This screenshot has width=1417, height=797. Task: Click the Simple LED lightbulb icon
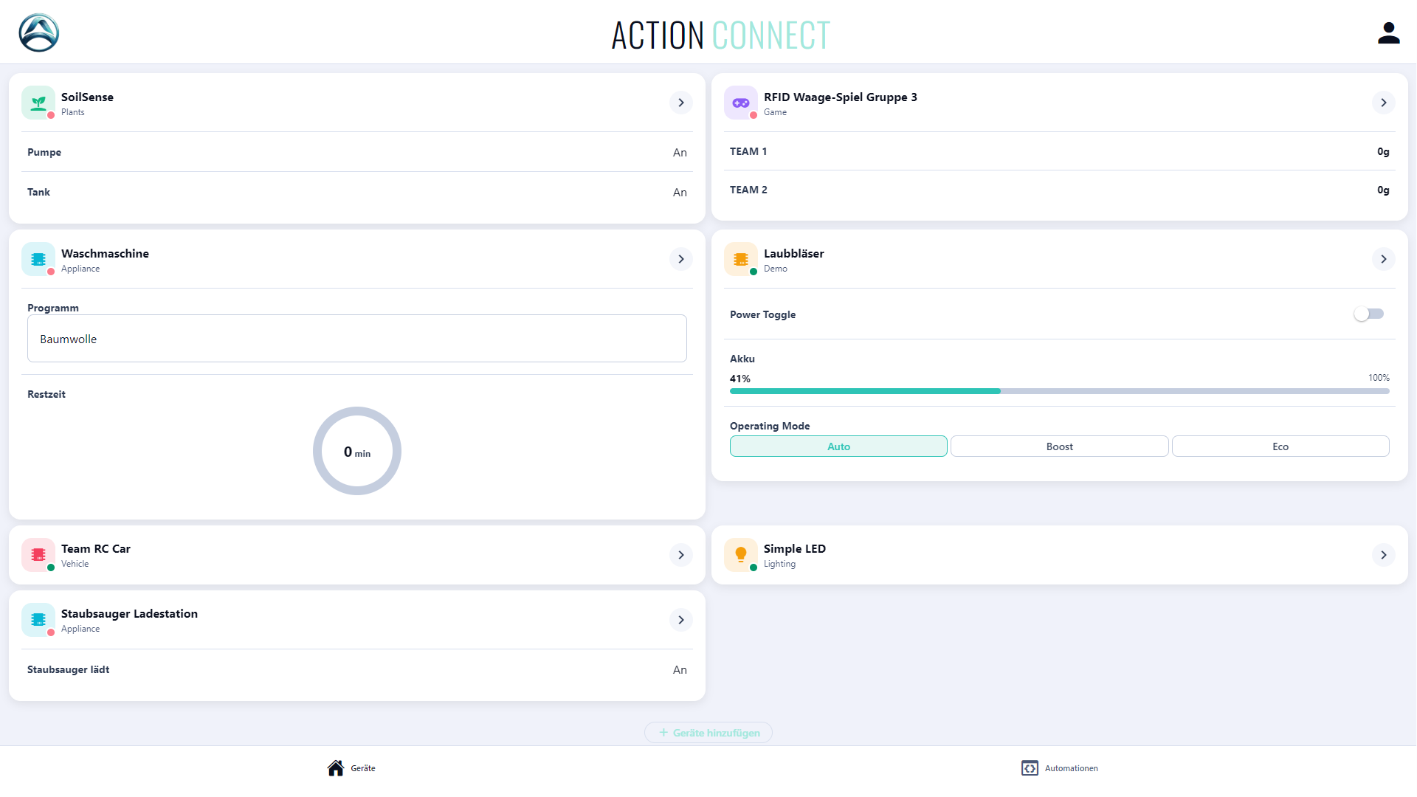tap(741, 555)
